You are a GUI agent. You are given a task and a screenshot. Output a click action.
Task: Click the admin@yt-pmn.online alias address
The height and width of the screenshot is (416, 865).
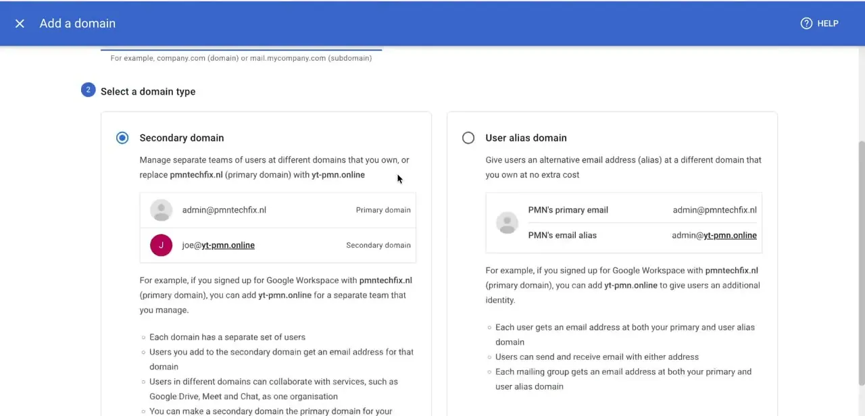coord(714,235)
